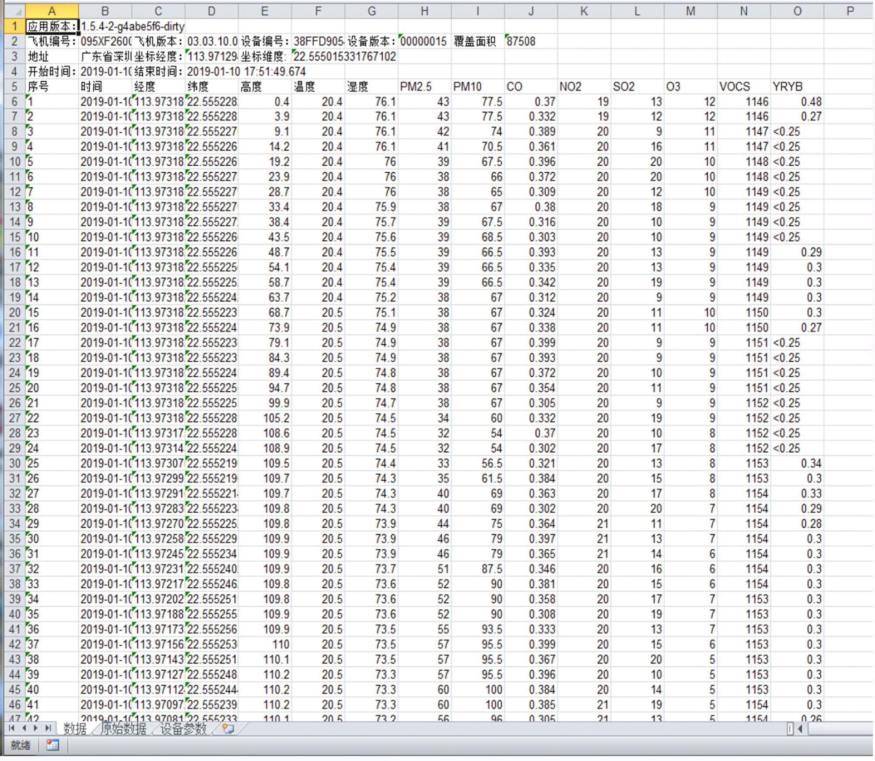Open the 设备参数 sheet tab

point(183,729)
